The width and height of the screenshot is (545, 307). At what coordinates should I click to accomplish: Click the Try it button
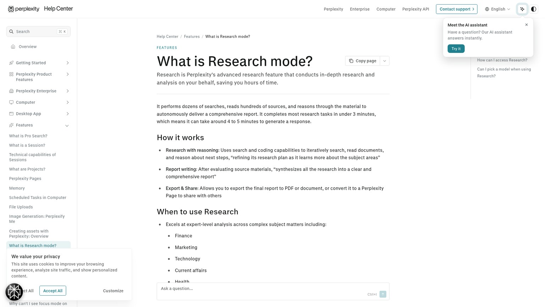(x=456, y=49)
